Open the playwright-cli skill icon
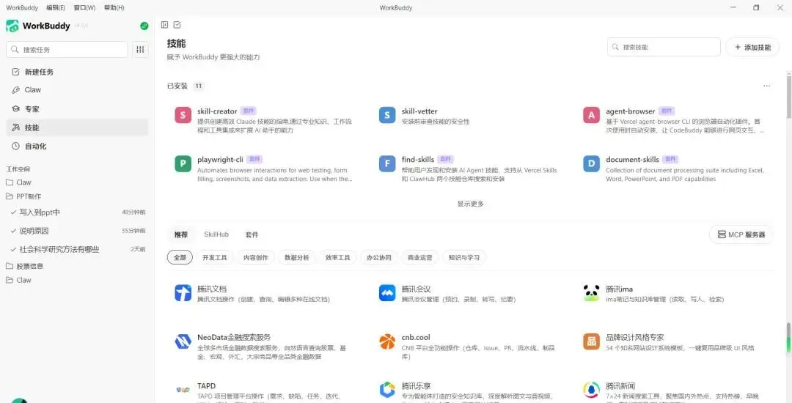Viewport: 792px width, 403px height. [x=183, y=163]
